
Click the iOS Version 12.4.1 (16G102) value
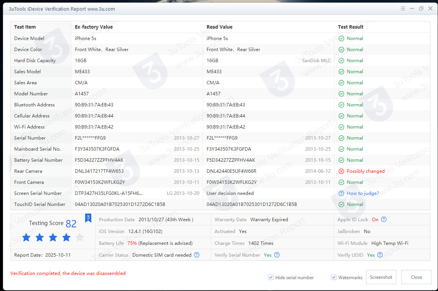(x=145, y=231)
